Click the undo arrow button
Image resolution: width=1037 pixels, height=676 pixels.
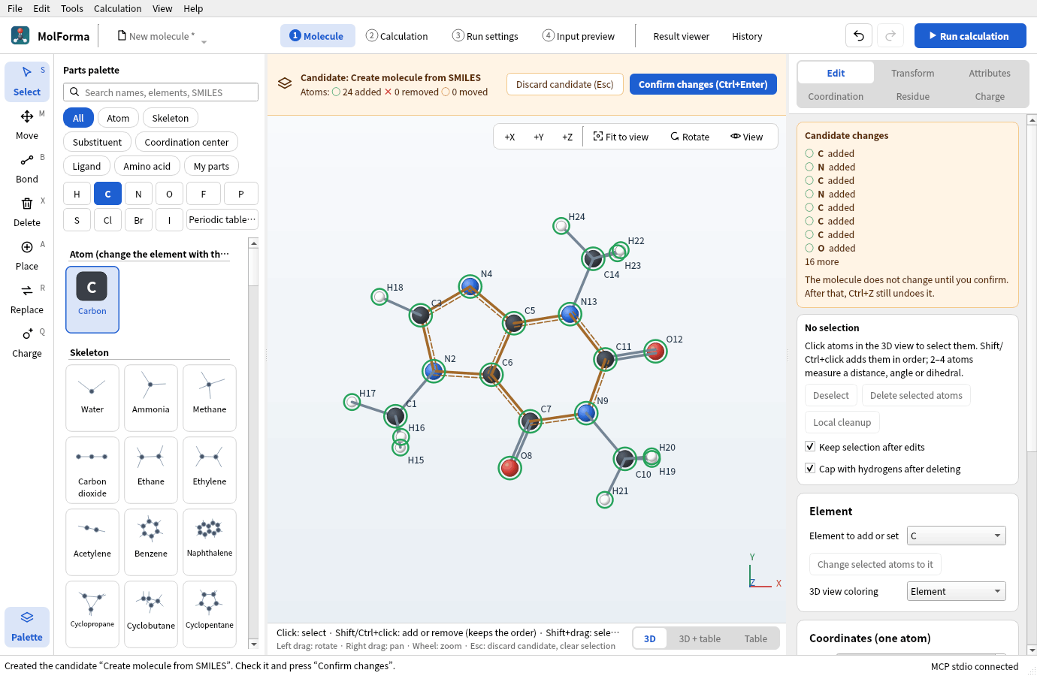(859, 35)
